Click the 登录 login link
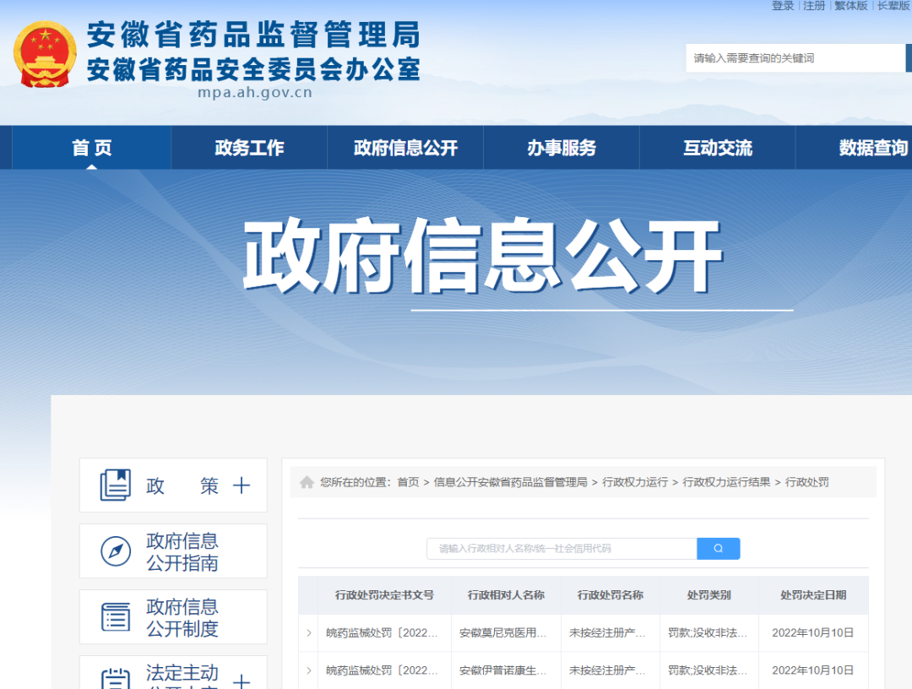 pyautogui.click(x=783, y=6)
